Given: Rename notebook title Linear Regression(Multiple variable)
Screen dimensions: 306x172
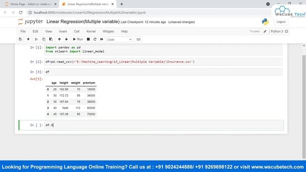Looking at the screenshot, I should [x=83, y=21].
